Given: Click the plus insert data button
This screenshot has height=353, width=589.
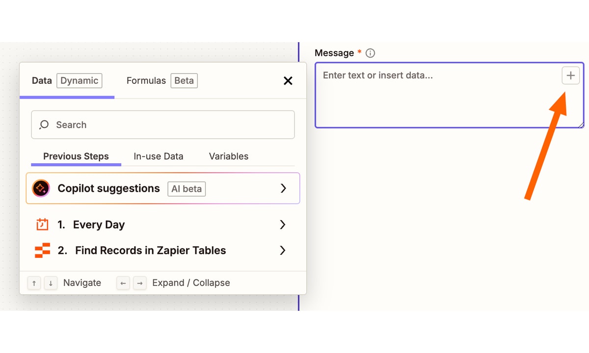Looking at the screenshot, I should point(570,76).
